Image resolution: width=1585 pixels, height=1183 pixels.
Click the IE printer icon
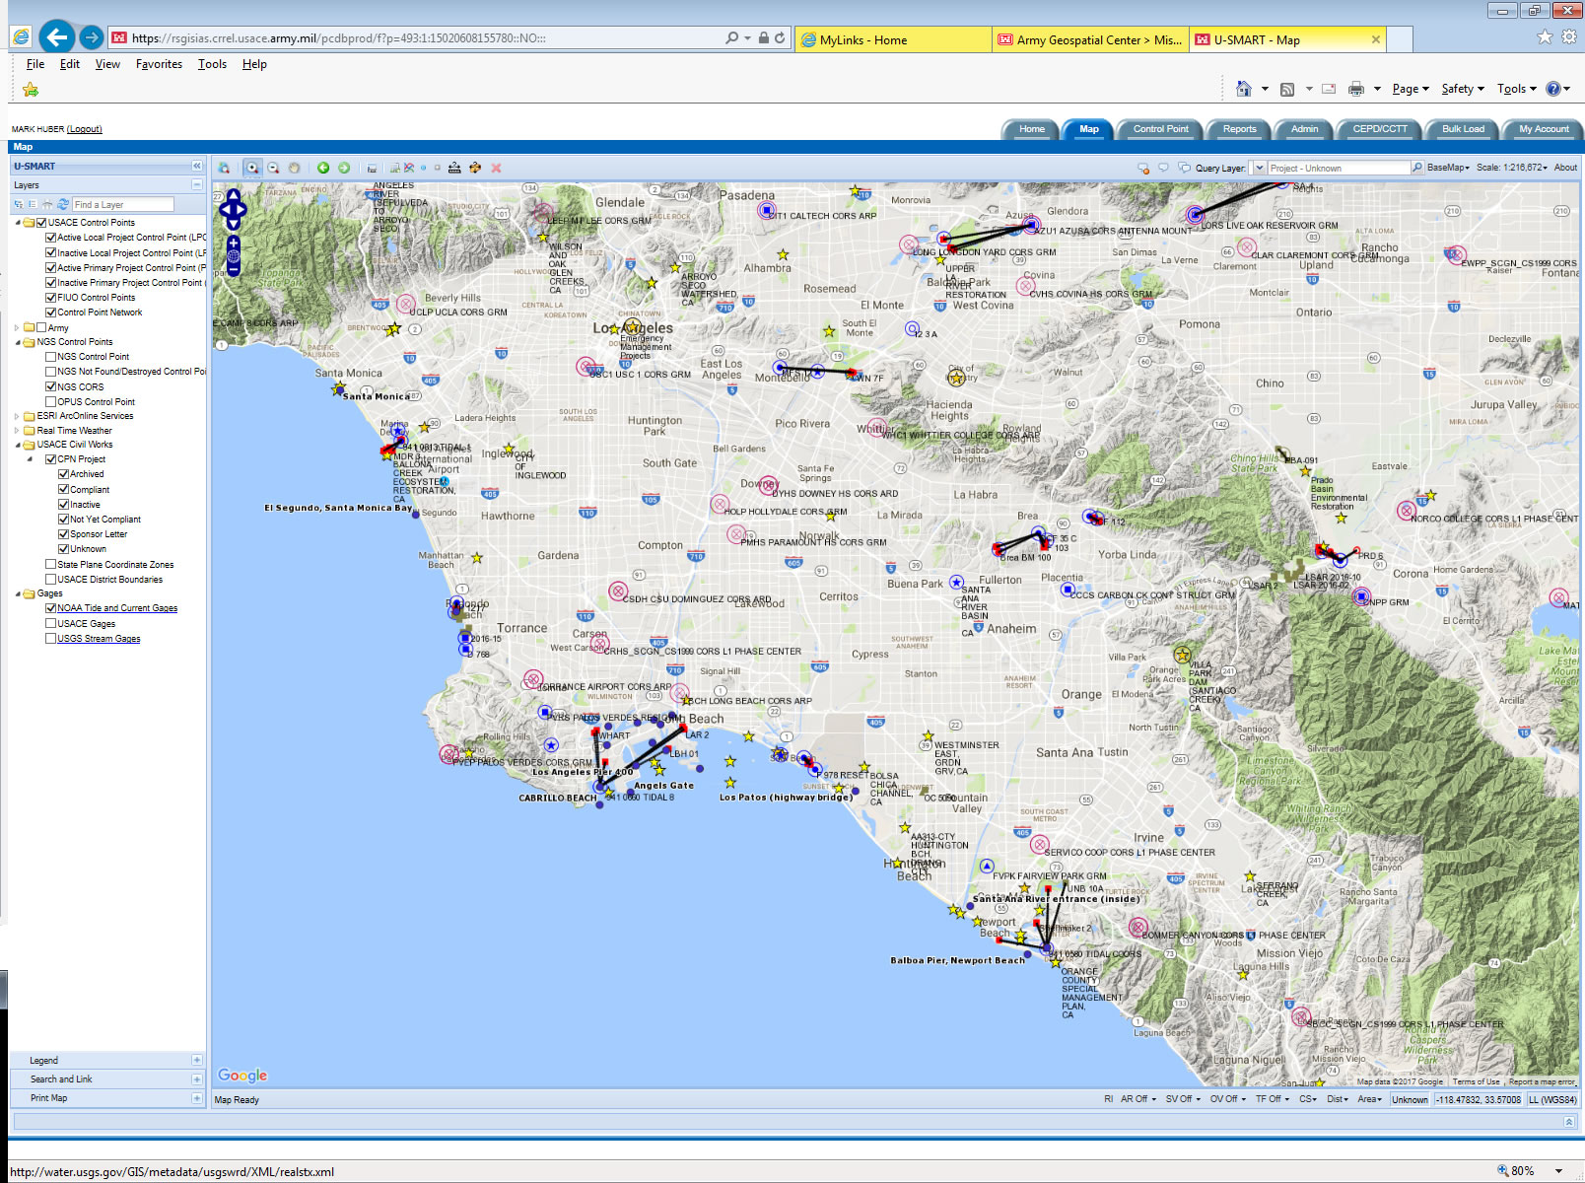(1356, 89)
